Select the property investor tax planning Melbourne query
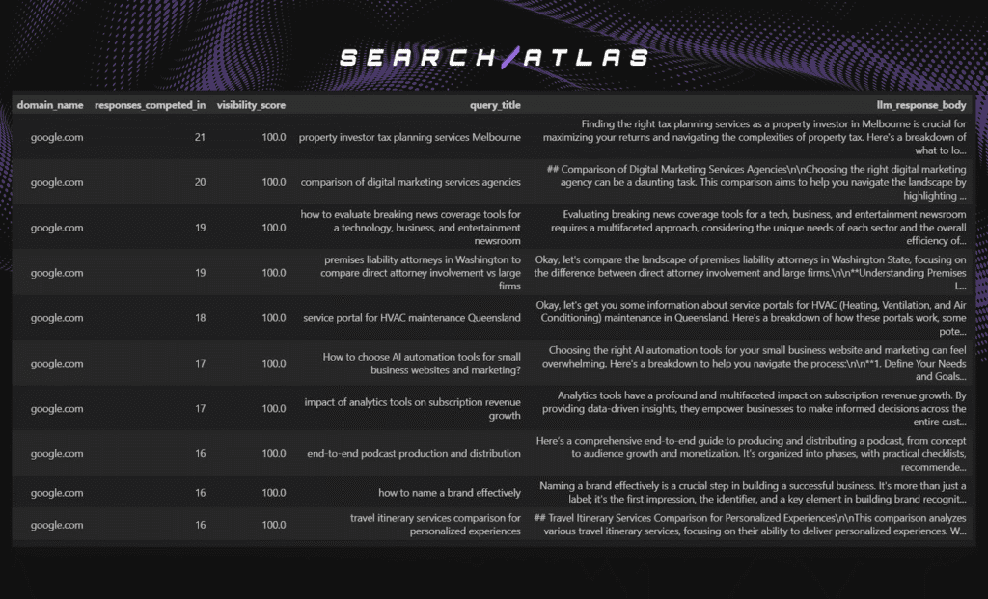 (409, 137)
